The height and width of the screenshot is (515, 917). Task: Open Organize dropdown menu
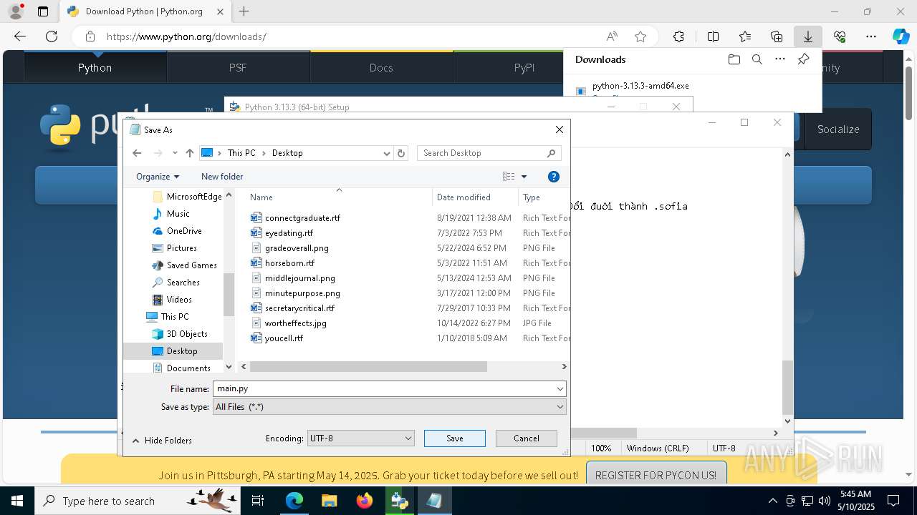coord(158,177)
